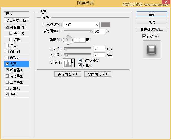Open the 混合模式 blend mode dropdown
Viewport: 171px width, 140px height.
pos(81,25)
